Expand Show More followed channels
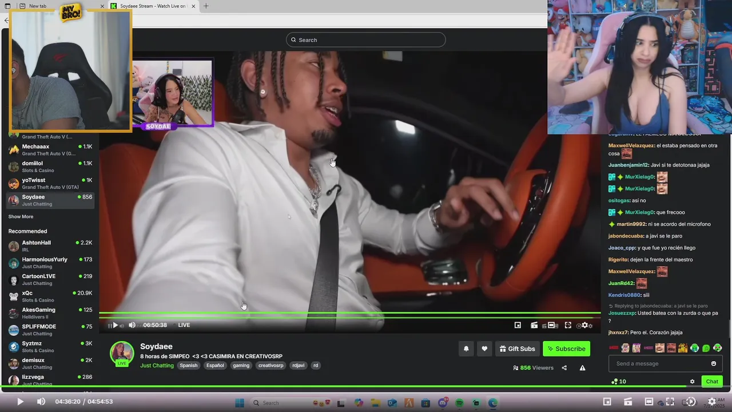732x412 pixels. coord(21,217)
